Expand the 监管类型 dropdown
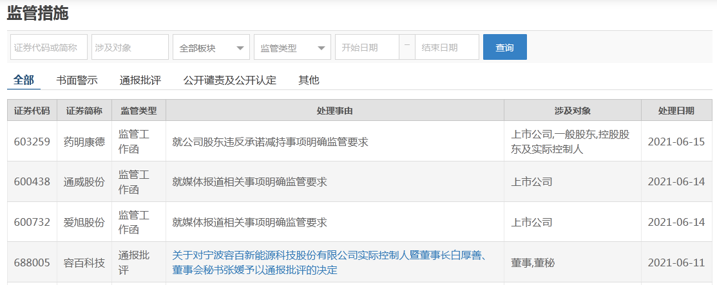 tap(292, 47)
